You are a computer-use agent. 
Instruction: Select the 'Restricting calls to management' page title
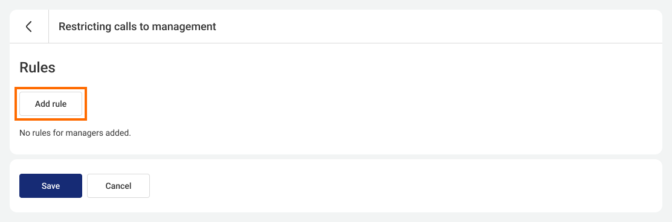137,27
